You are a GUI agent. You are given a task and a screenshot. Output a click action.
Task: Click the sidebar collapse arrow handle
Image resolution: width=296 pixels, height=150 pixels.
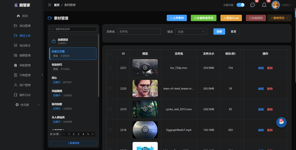pyautogui.click(x=42, y=74)
